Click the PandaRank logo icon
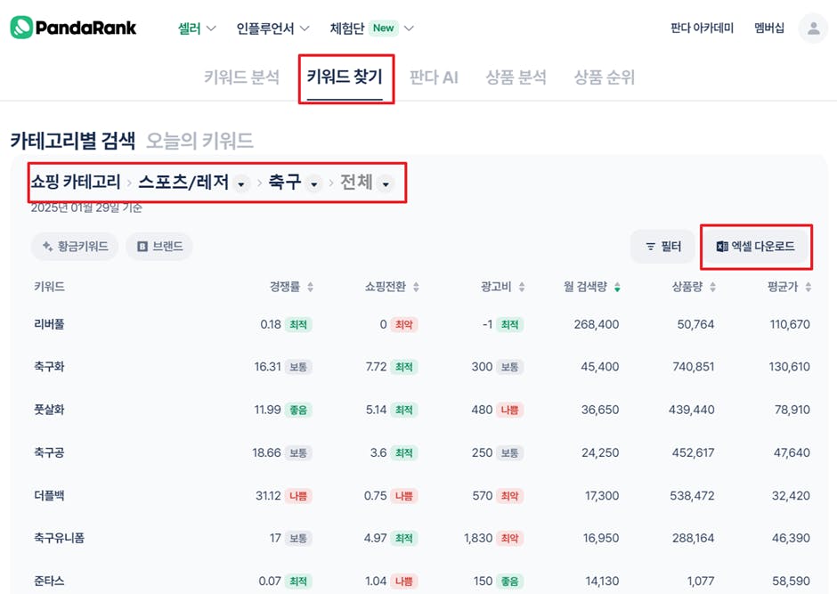The height and width of the screenshot is (594, 837). (x=21, y=28)
